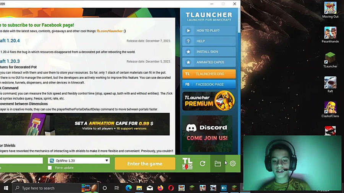This screenshot has width=344, height=193.
Task: Open File Explorer from taskbar
Action: [x=139, y=188]
